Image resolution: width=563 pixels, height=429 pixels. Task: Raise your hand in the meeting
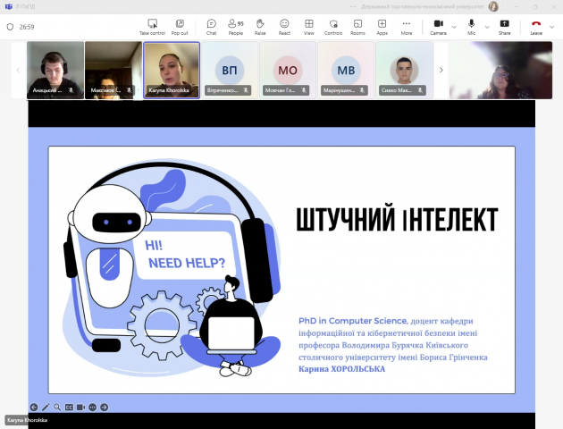[260, 26]
